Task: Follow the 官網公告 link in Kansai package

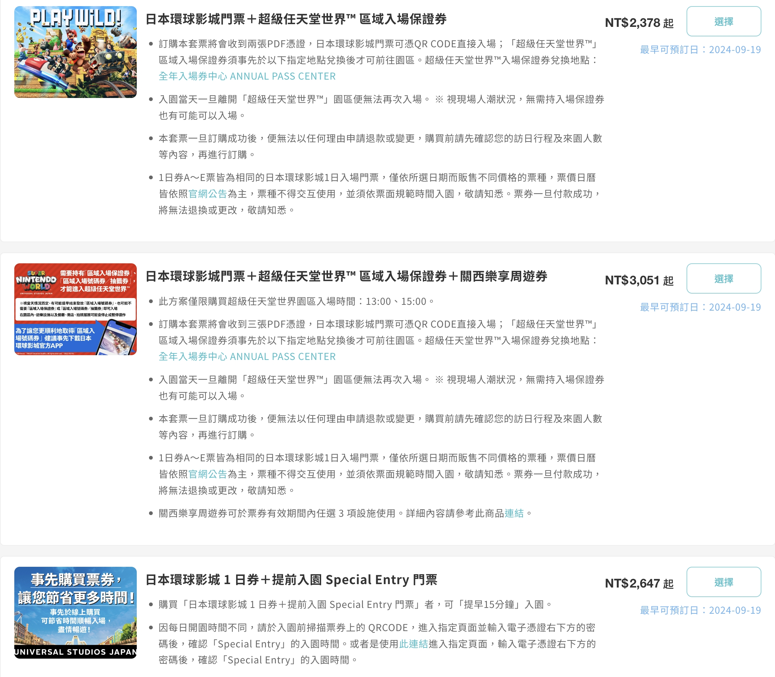Action: (208, 474)
